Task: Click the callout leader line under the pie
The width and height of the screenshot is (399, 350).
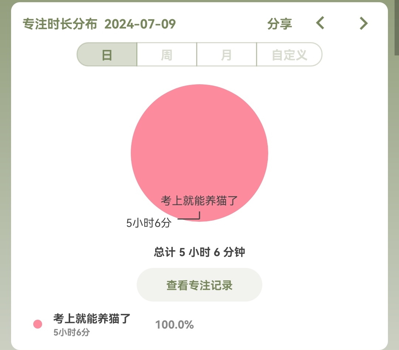Action: pyautogui.click(x=189, y=219)
